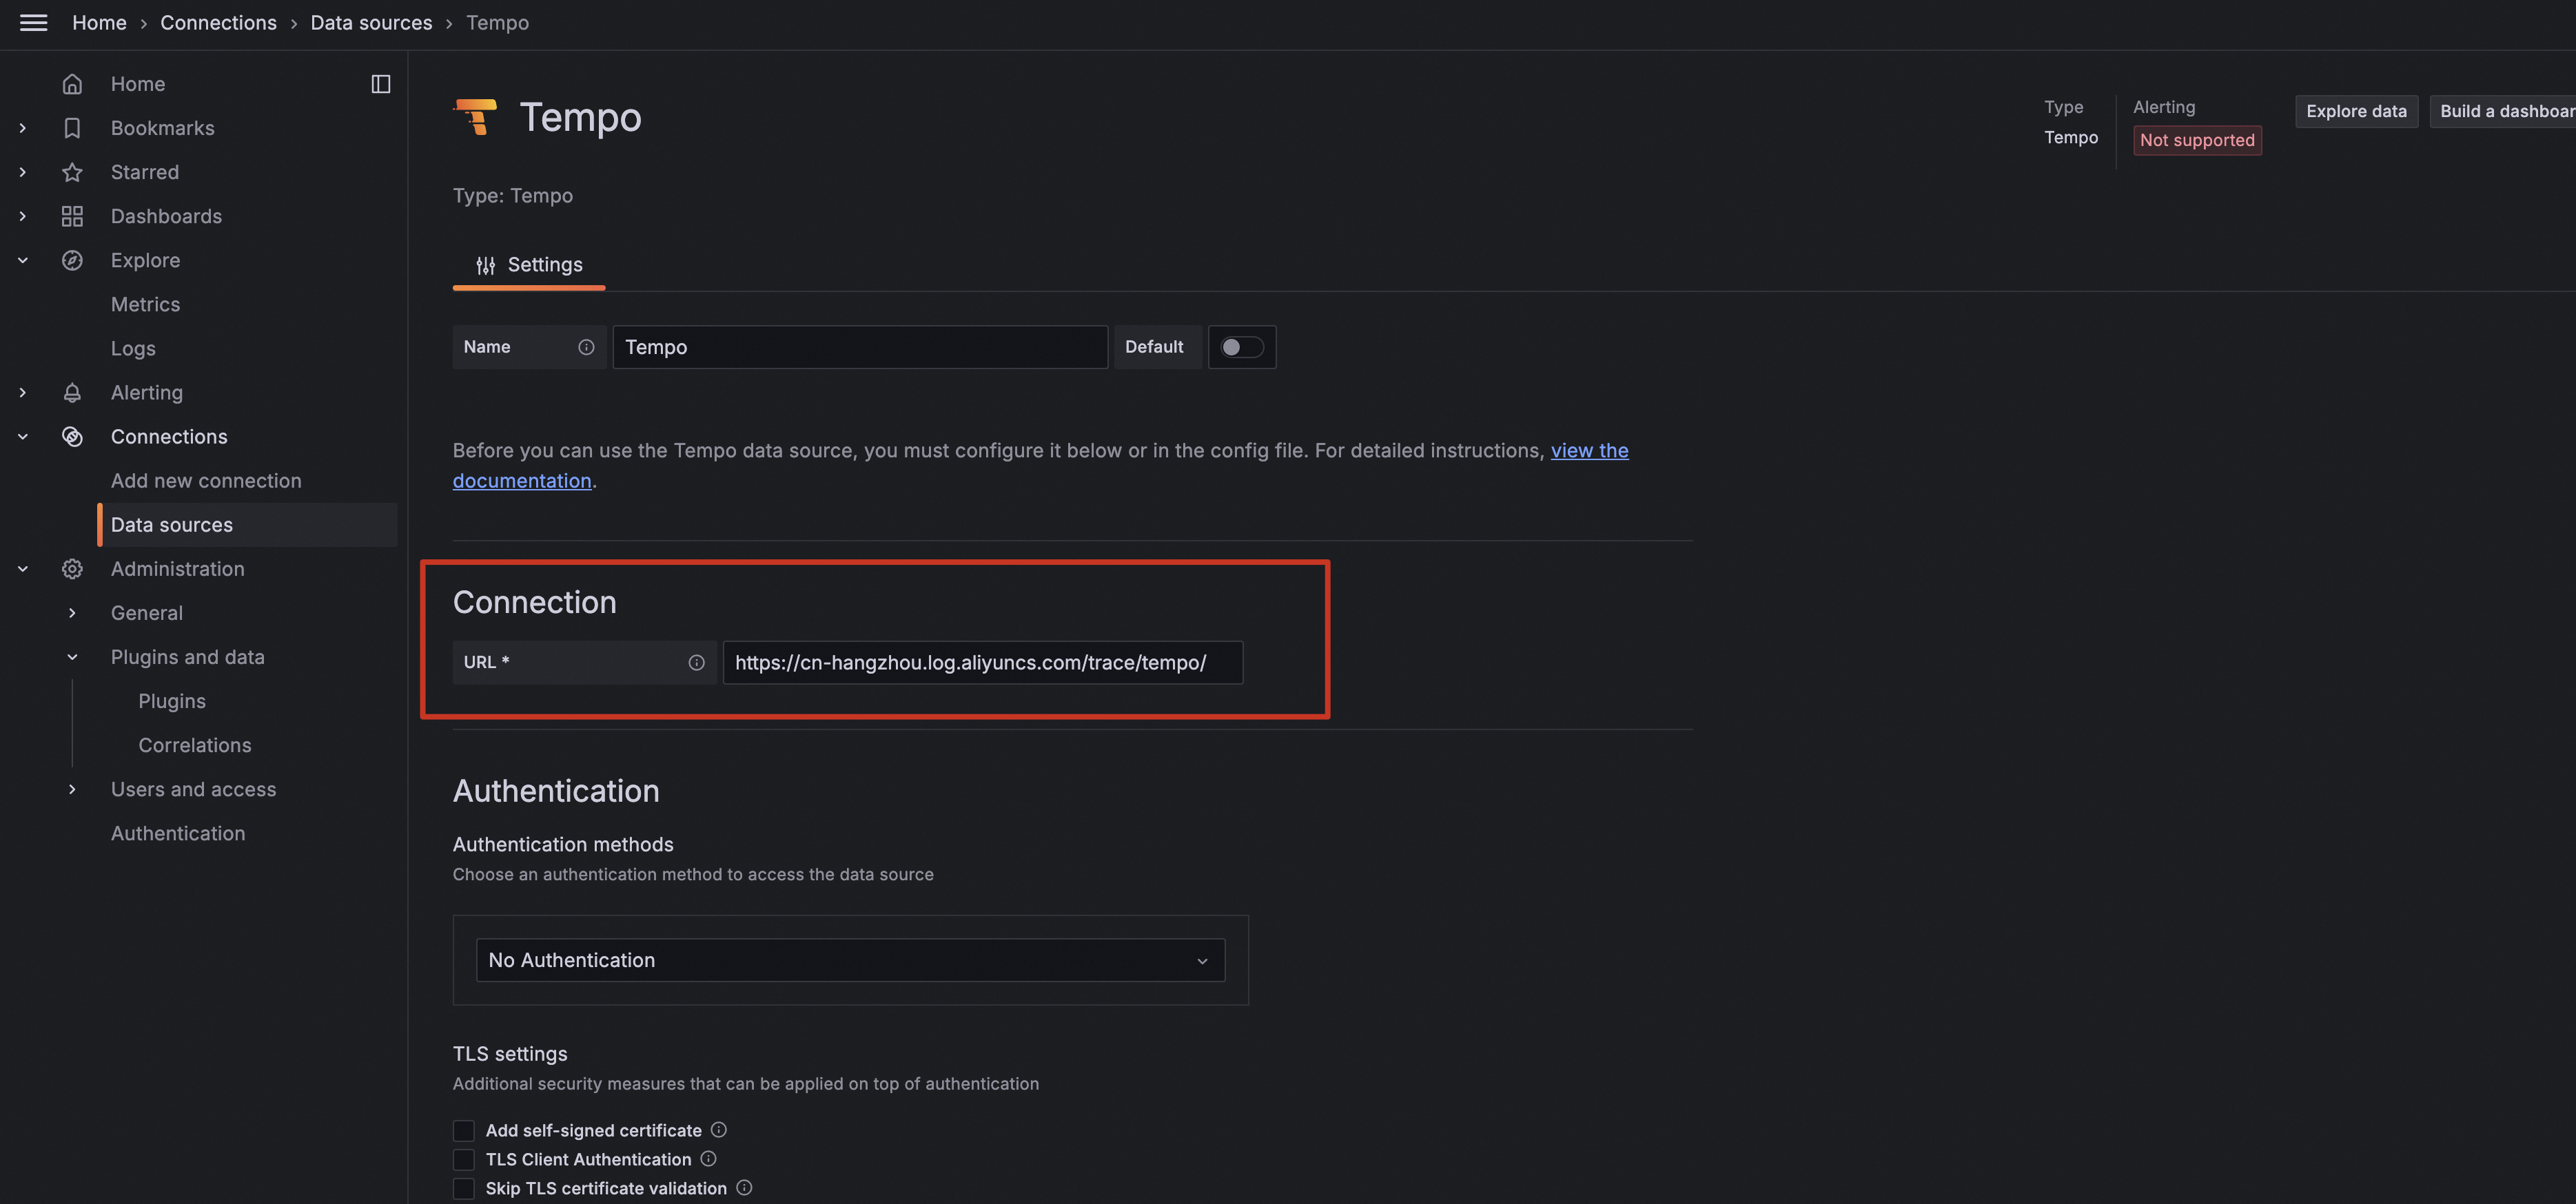Go to Home in breadcrumb

point(99,22)
